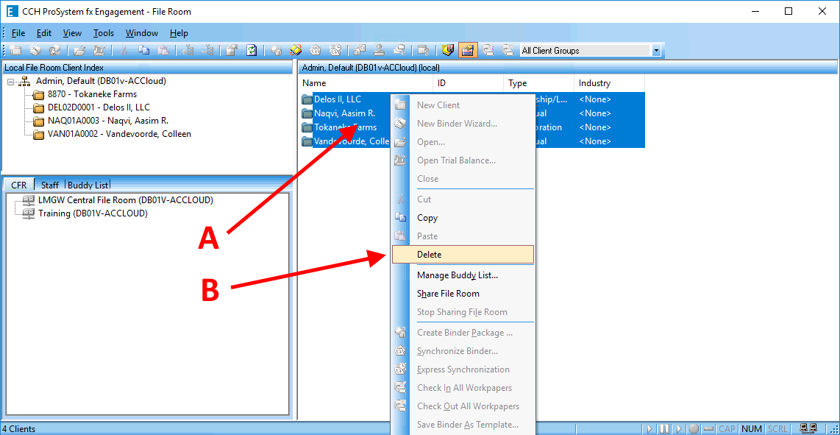
Task: Select DEL02D0001 - Delos II, LLC tree item
Action: (x=99, y=107)
